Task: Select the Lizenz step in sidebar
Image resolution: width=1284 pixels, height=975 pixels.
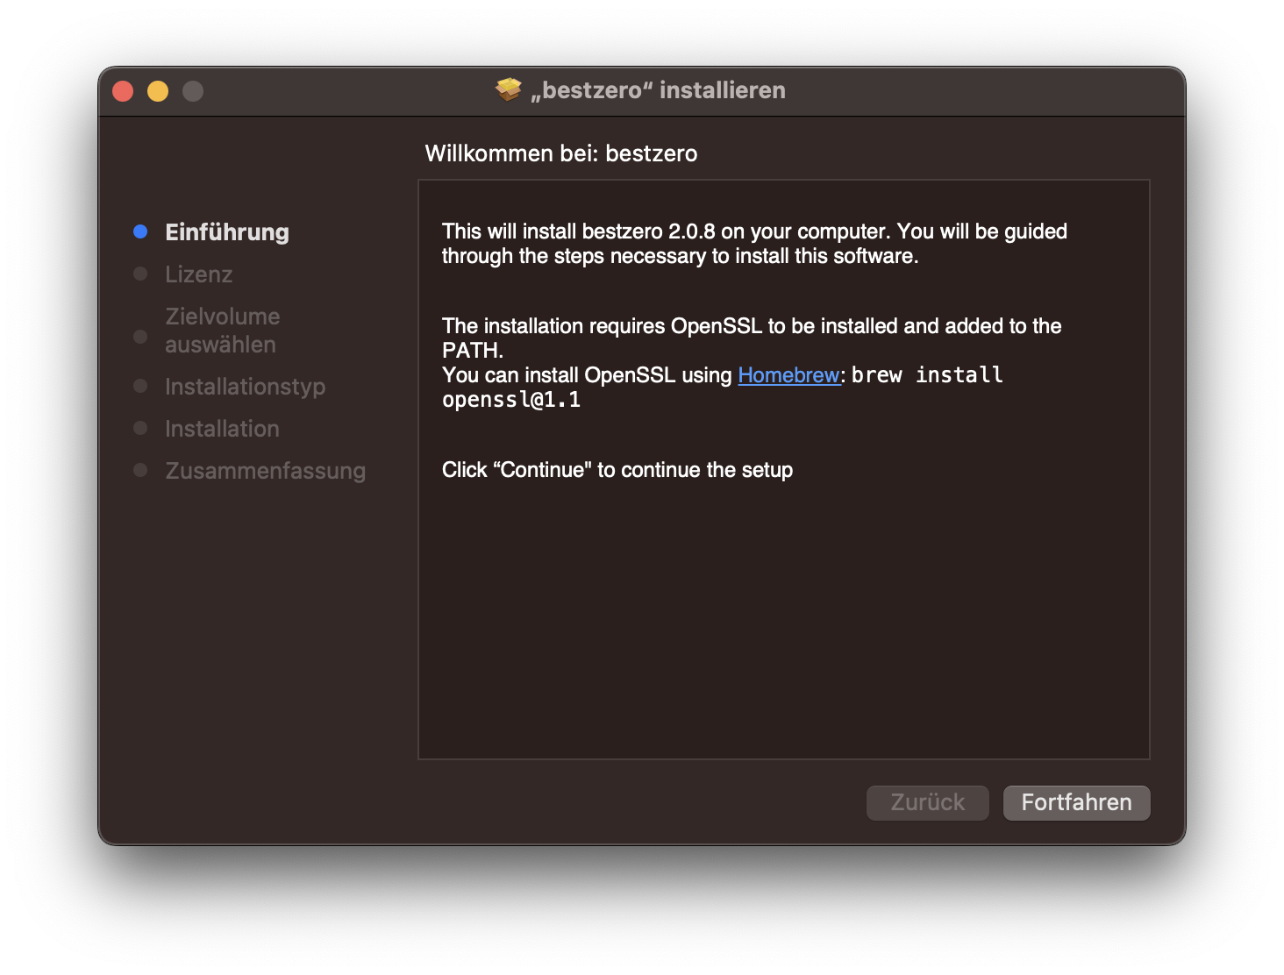Action: coord(199,274)
